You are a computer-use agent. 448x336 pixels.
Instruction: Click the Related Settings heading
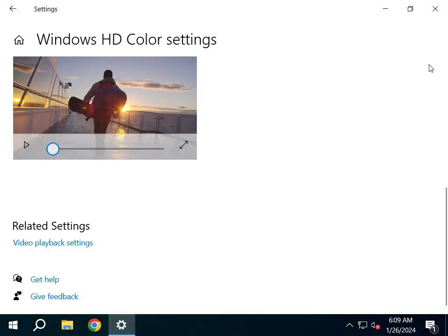[51, 226]
